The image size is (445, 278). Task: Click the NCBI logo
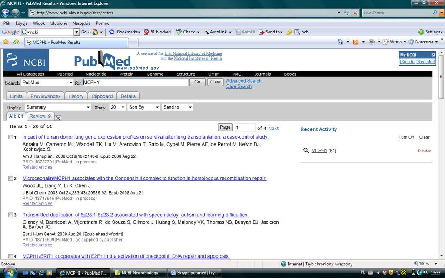click(26, 60)
